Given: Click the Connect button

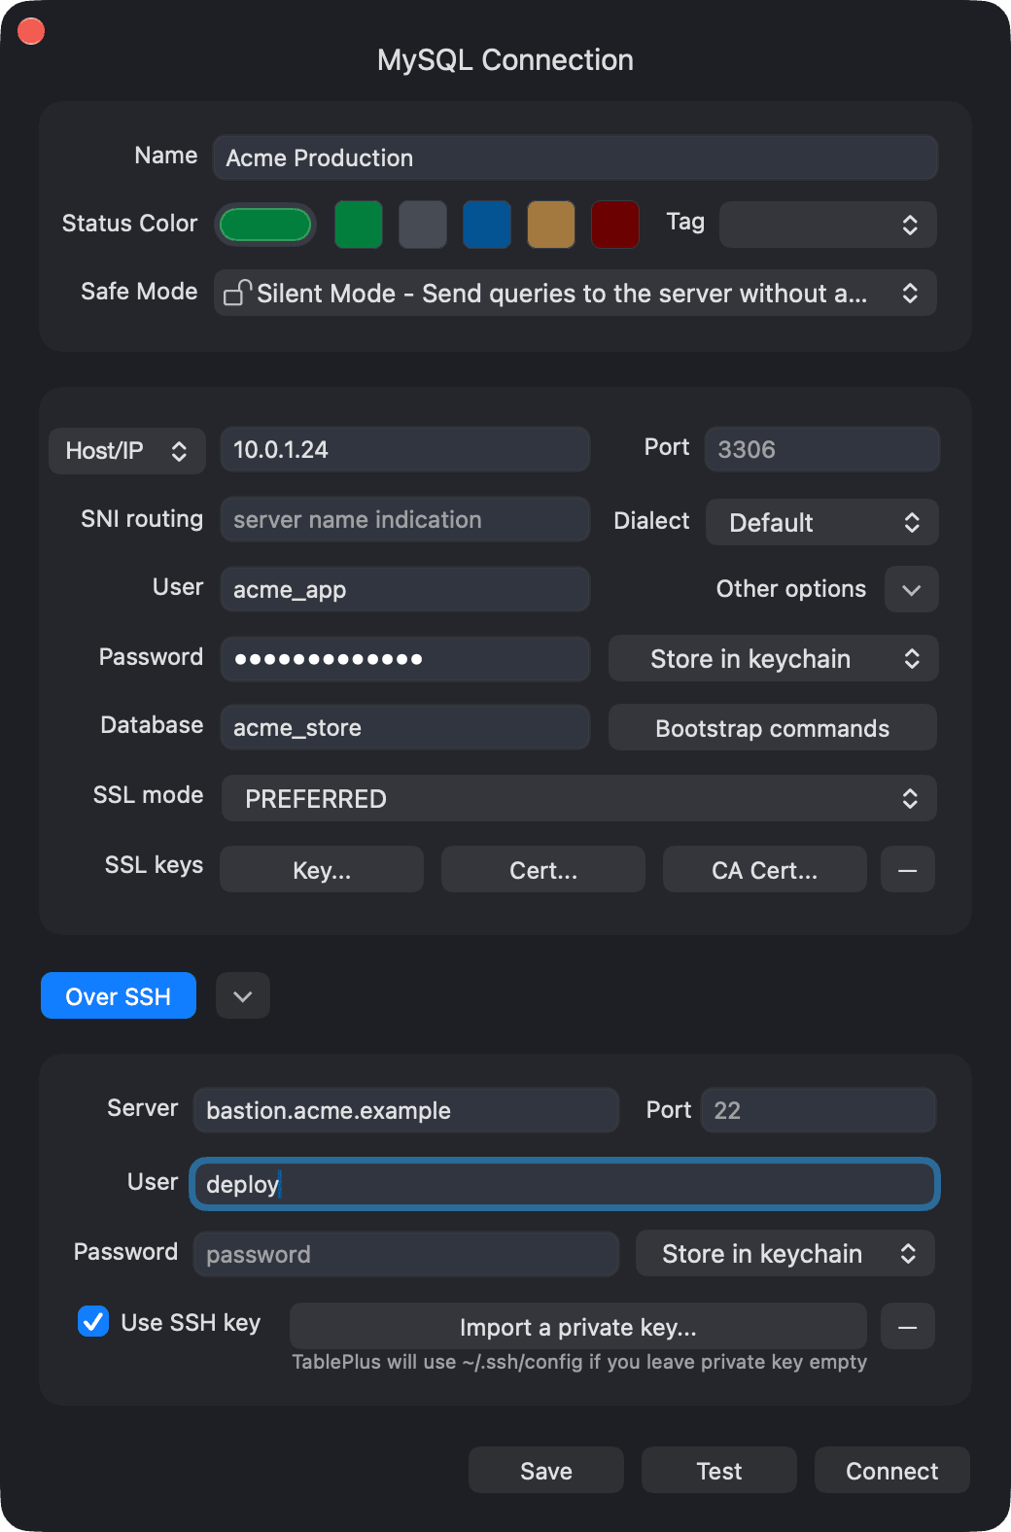Looking at the screenshot, I should point(892,1470).
